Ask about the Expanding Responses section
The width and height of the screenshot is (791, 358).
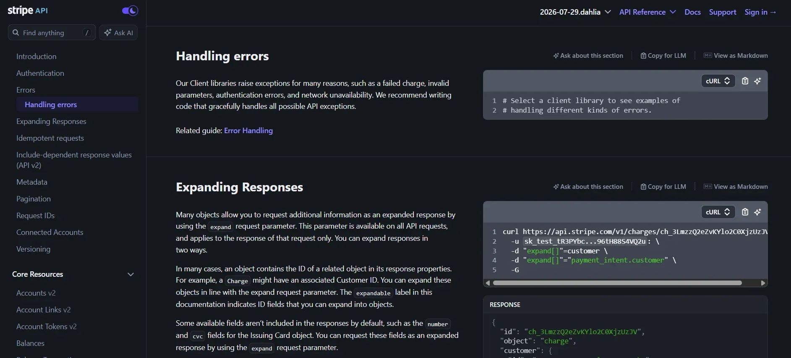pyautogui.click(x=588, y=187)
